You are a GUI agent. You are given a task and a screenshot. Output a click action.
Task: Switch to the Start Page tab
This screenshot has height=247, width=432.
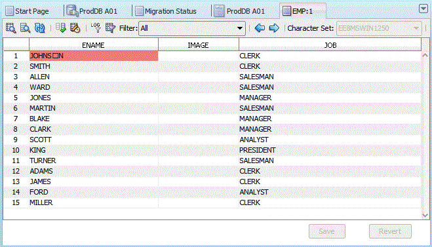[x=28, y=11]
